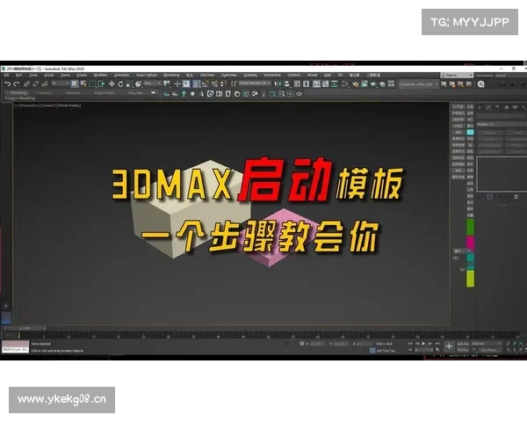Activate the Select and Move tool
Viewport: 527px width, 422px height.
pyautogui.click(x=112, y=84)
